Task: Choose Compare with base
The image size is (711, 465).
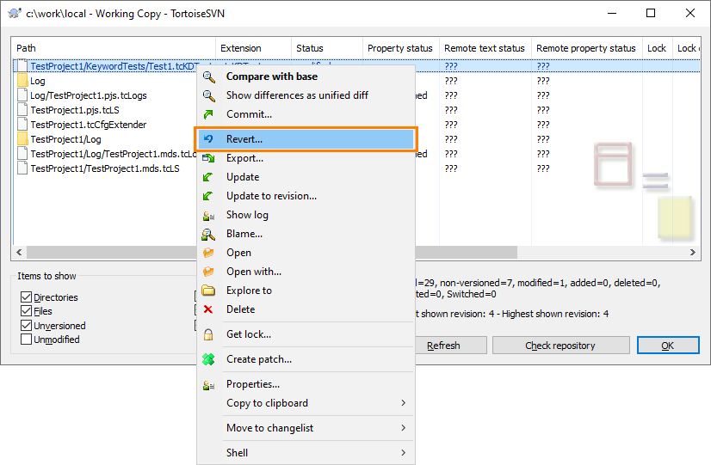Action: coord(306,76)
